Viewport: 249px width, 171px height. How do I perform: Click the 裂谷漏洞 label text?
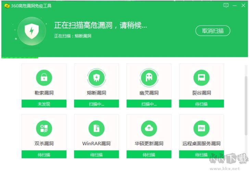(x=201, y=93)
